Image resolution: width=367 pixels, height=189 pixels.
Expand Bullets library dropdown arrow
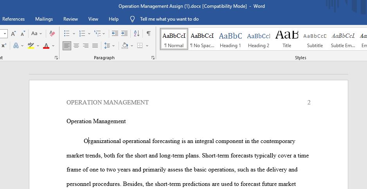[x=74, y=34]
